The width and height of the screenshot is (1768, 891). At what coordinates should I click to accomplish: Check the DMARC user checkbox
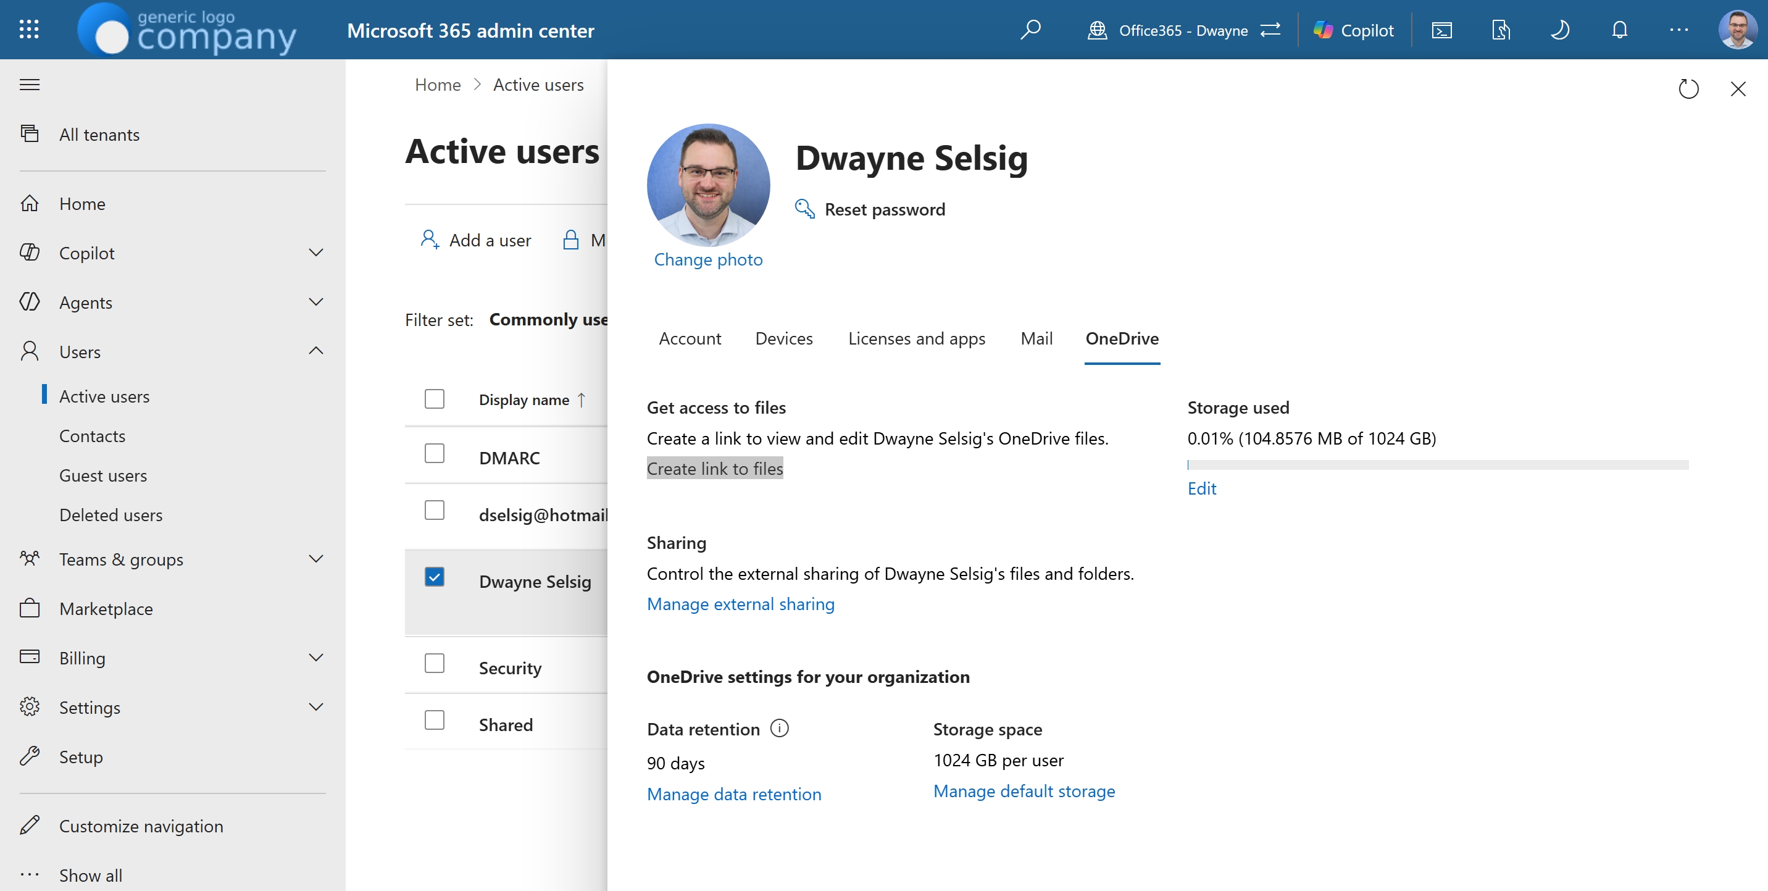pyautogui.click(x=435, y=453)
